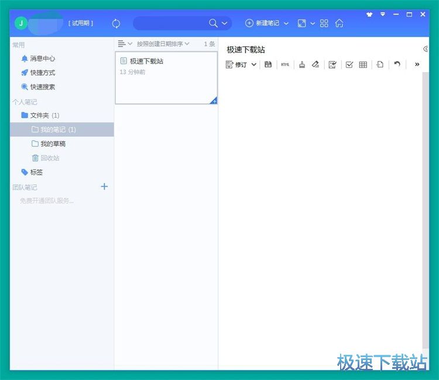
Task: Click the stamp format icon in toolbar
Action: [302, 64]
